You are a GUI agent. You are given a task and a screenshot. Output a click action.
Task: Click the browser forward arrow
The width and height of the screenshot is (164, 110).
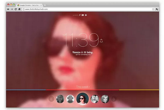(x=12, y=9)
